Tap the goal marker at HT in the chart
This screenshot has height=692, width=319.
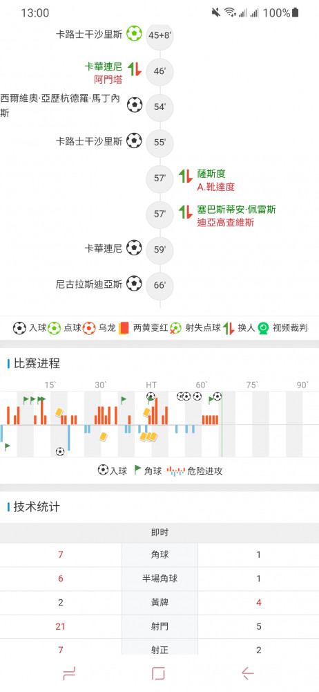coord(151,397)
